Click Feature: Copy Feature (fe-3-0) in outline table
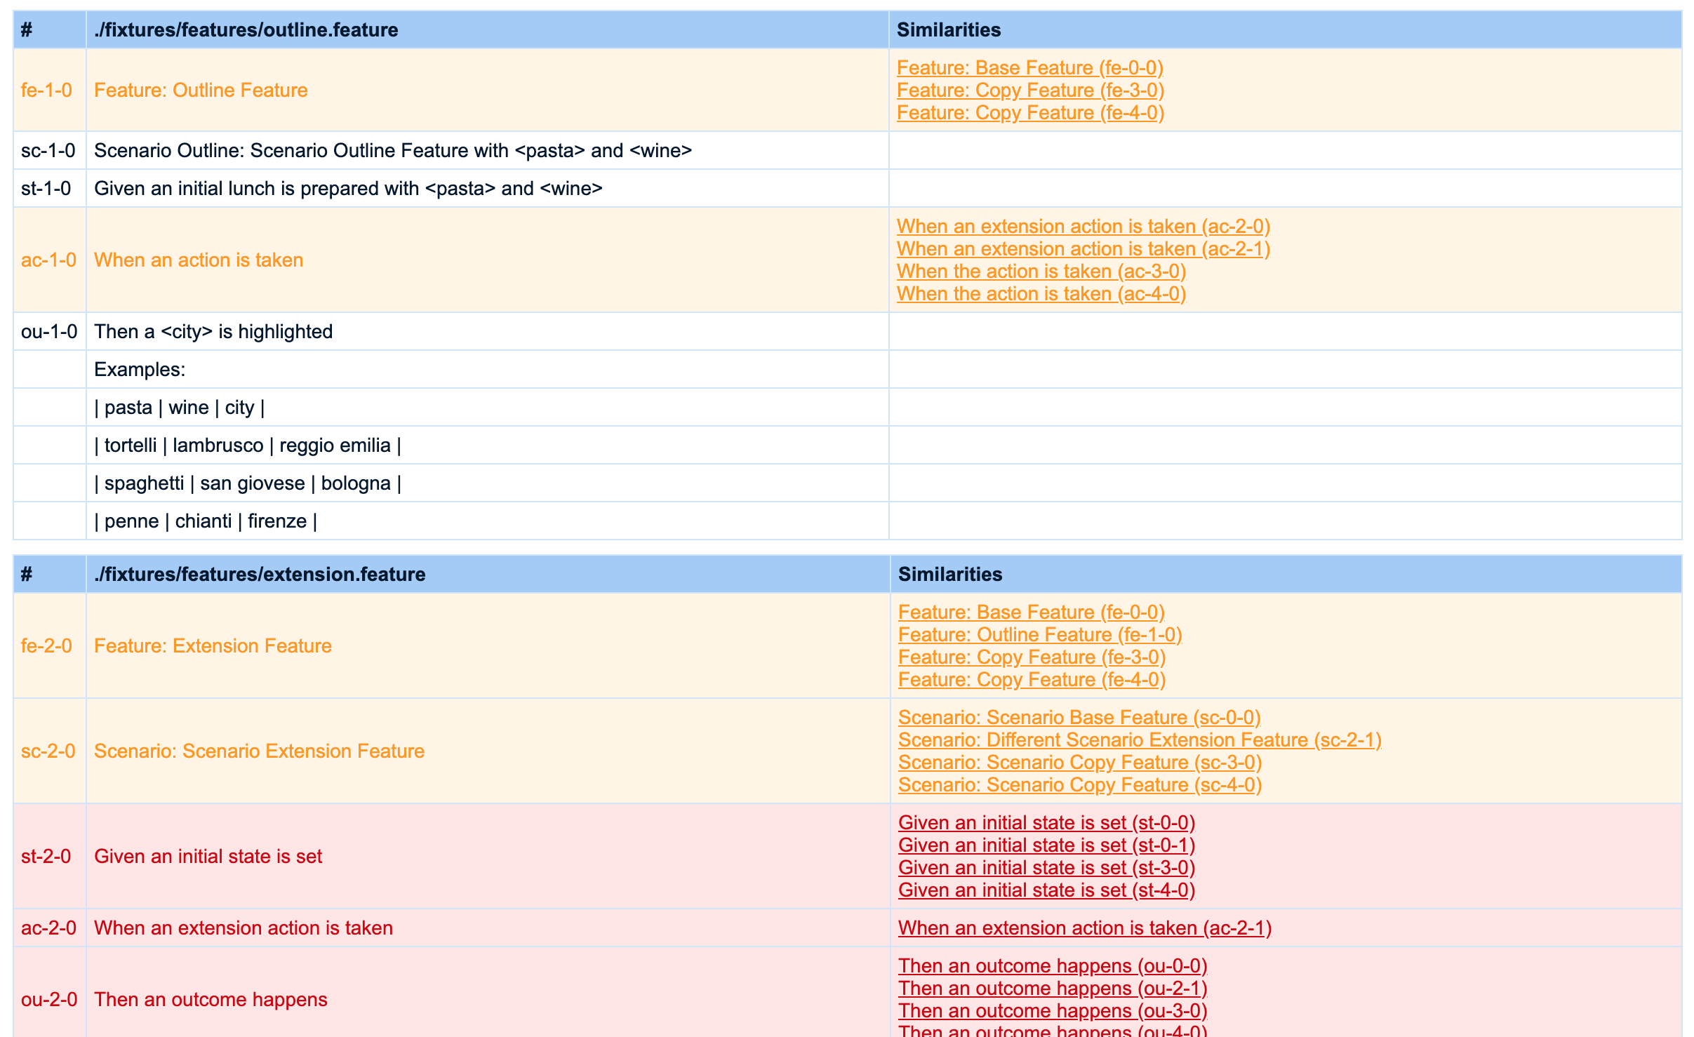The image size is (1694, 1037). point(1030,91)
